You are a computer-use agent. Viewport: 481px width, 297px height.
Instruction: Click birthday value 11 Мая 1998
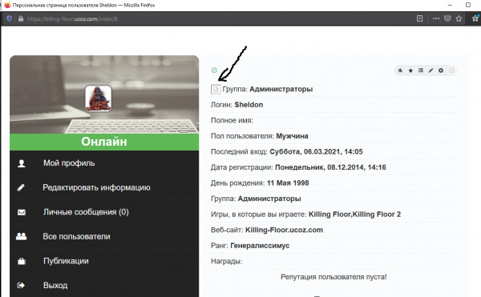(x=288, y=183)
